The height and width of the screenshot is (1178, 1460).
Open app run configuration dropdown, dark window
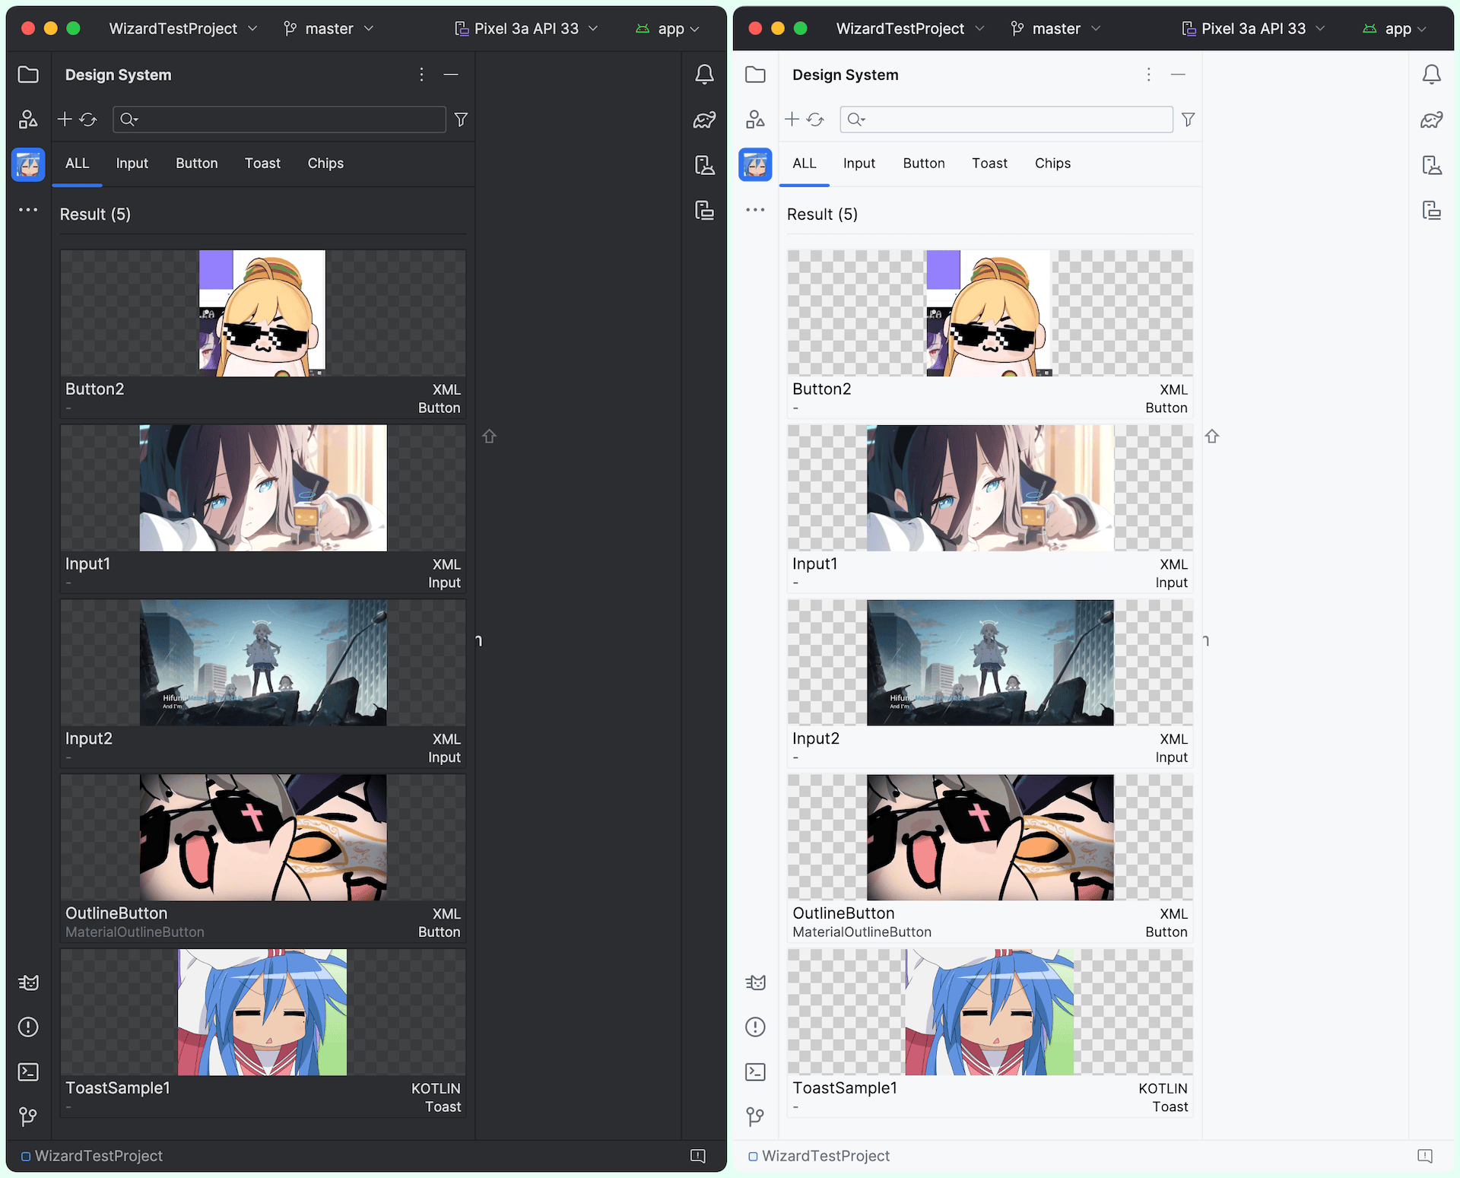coord(668,29)
